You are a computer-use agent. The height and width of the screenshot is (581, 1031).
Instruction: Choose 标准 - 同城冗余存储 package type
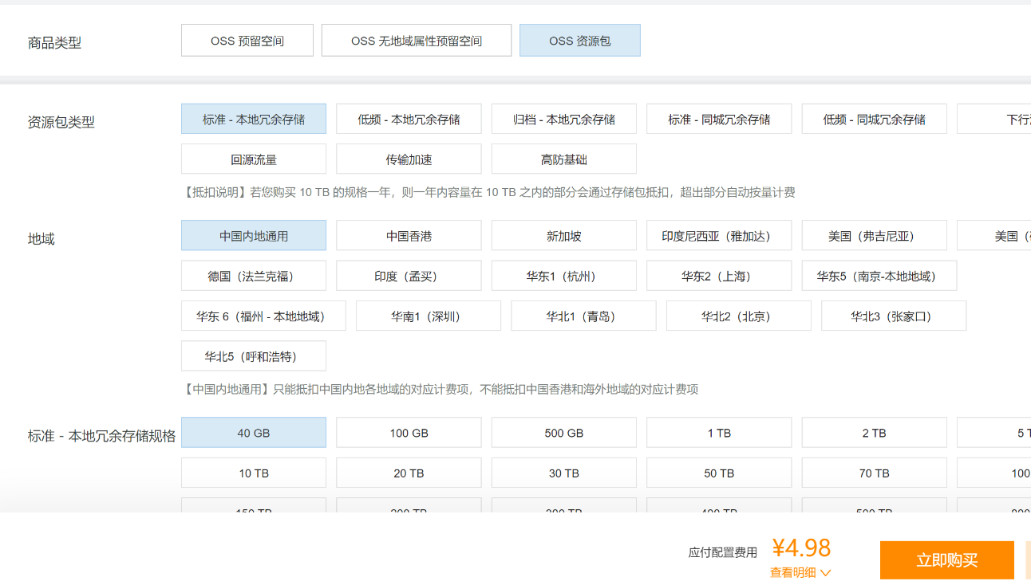(x=719, y=119)
